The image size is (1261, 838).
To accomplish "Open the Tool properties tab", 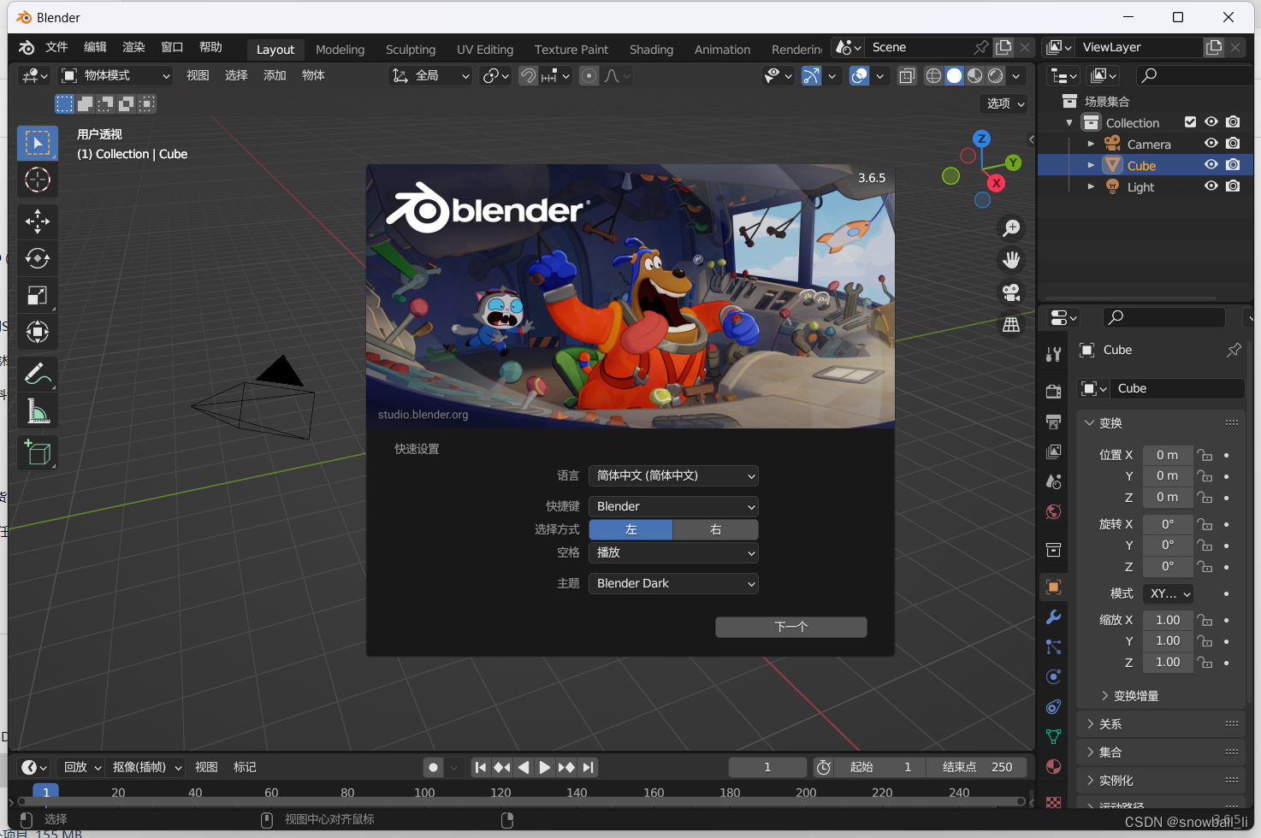I will pyautogui.click(x=1054, y=354).
